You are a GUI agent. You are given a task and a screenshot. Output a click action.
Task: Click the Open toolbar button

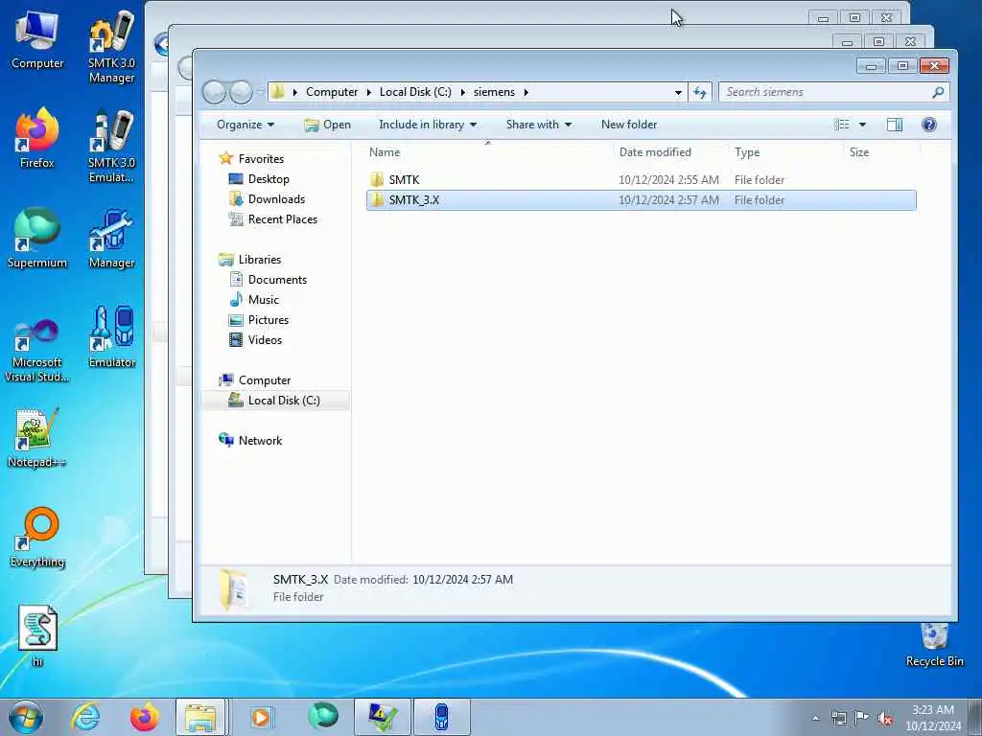click(327, 125)
